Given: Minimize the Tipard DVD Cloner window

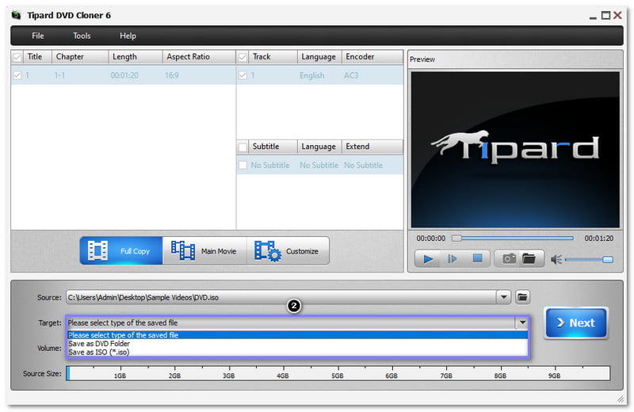Looking at the screenshot, I should (x=593, y=17).
